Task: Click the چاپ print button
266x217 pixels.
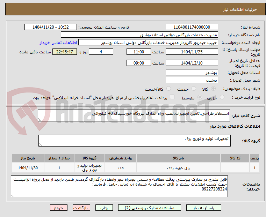Action: 104,208
